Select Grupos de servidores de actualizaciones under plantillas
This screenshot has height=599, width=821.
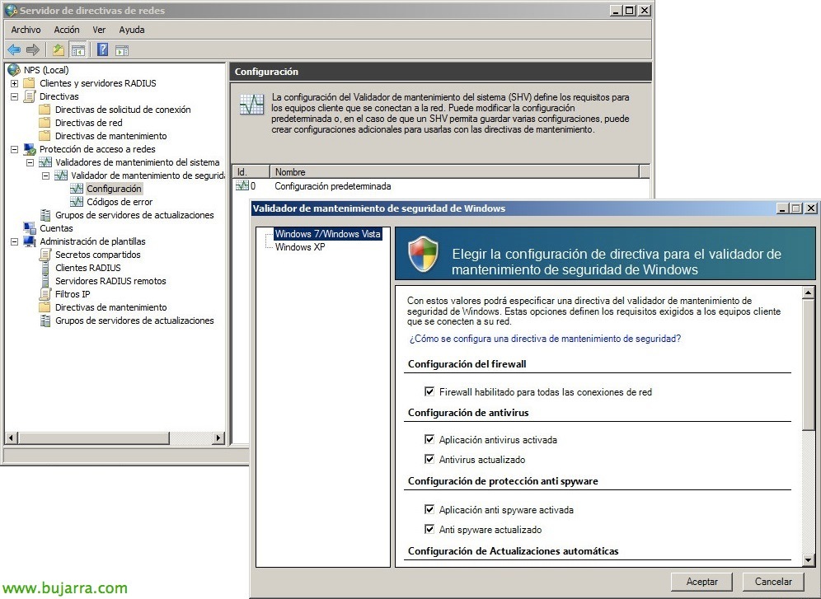click(134, 321)
